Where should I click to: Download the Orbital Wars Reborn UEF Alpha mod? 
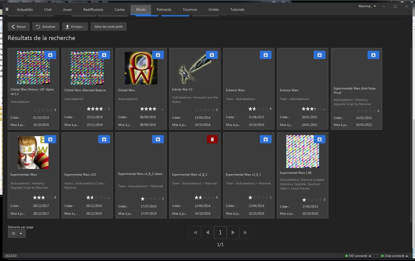[x=50, y=55]
